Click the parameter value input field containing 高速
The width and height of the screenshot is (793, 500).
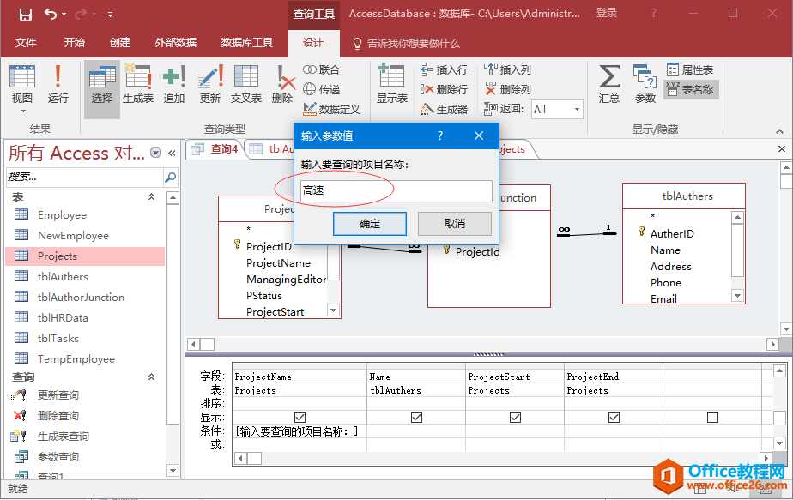coord(396,190)
